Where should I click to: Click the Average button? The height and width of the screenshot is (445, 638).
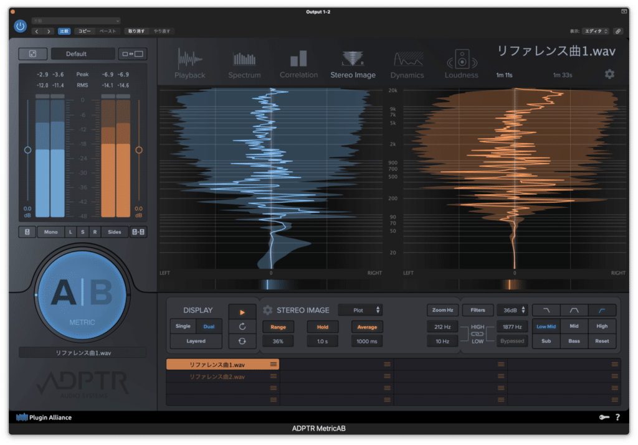point(367,327)
